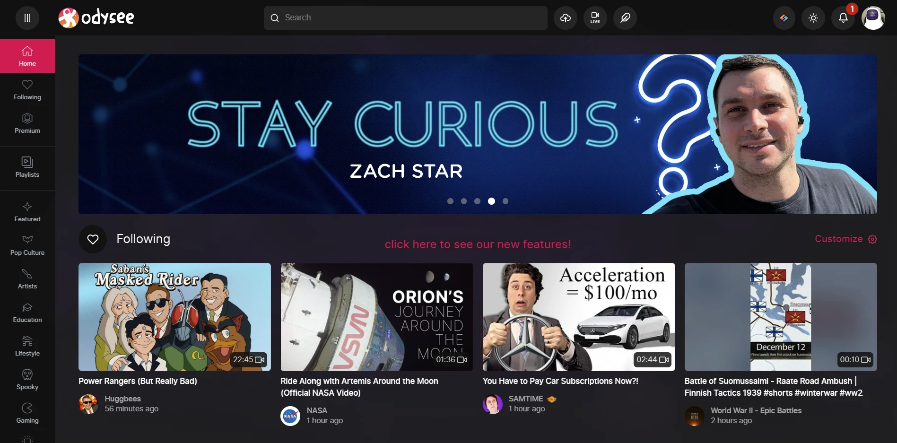This screenshot has height=443, width=897.
Task: Go to Gaming category
Action: point(27,413)
